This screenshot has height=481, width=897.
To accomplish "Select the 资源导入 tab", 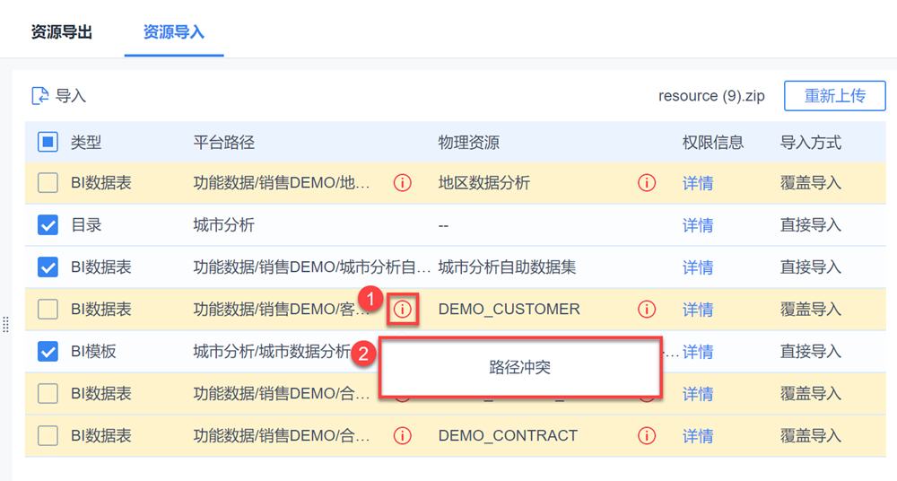I will point(174,32).
